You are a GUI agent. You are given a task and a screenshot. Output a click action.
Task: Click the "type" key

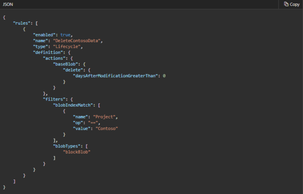click(41, 47)
